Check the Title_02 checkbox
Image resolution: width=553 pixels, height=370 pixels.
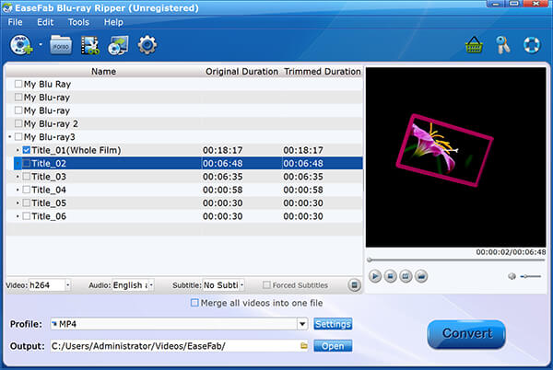(x=26, y=163)
